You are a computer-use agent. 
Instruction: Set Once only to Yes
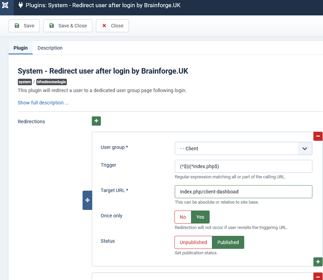[200, 217]
